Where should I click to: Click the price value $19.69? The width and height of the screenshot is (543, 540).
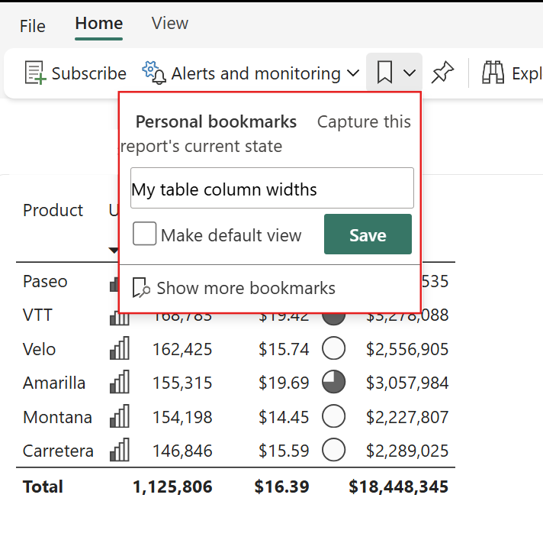tap(284, 383)
